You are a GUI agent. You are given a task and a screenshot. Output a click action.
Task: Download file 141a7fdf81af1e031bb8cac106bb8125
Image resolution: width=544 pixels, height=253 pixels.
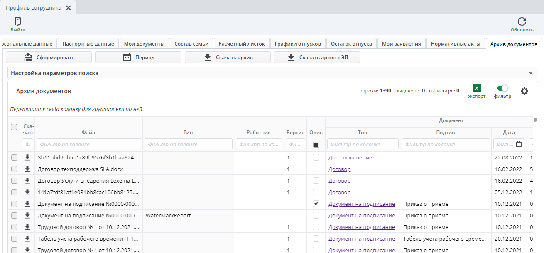coord(28,192)
